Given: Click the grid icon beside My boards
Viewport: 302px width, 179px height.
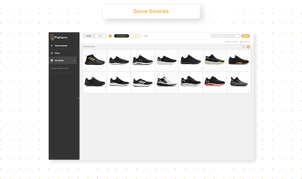Looking at the screenshot, I should 52,61.
